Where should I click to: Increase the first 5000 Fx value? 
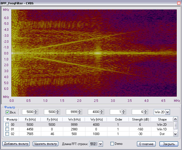[36, 111]
